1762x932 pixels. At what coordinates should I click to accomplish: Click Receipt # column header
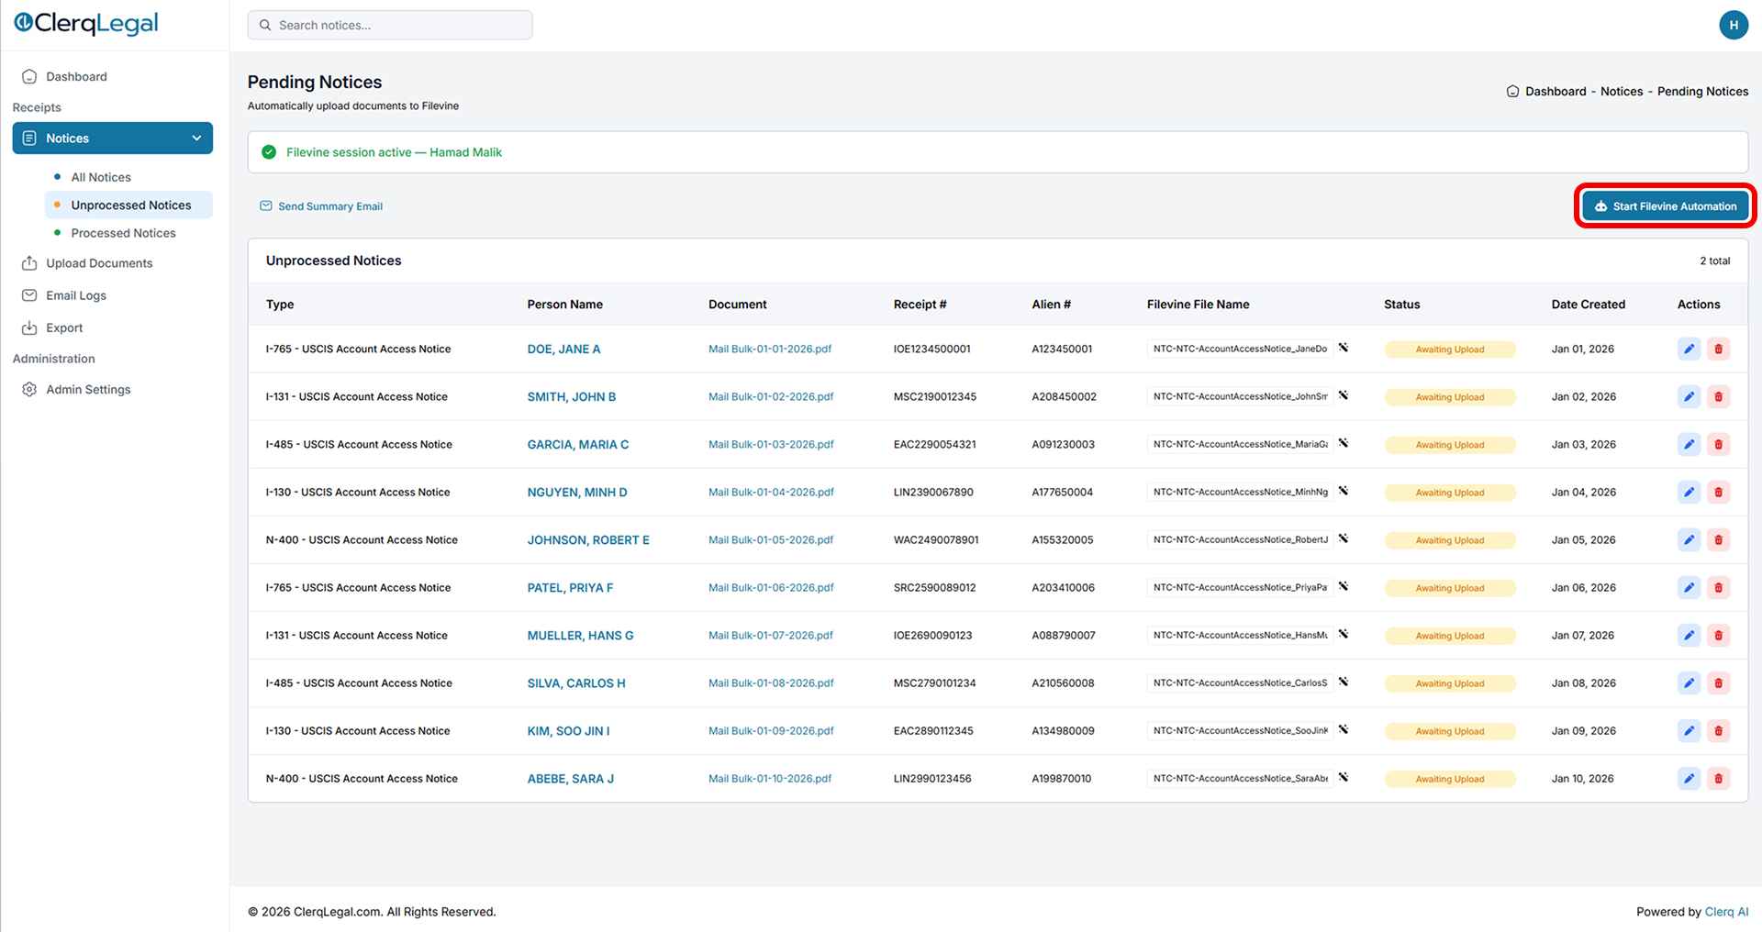point(920,305)
